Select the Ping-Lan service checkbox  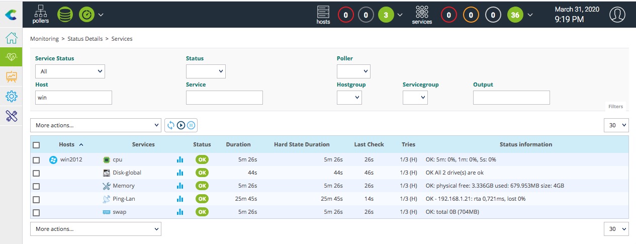pyautogui.click(x=36, y=199)
